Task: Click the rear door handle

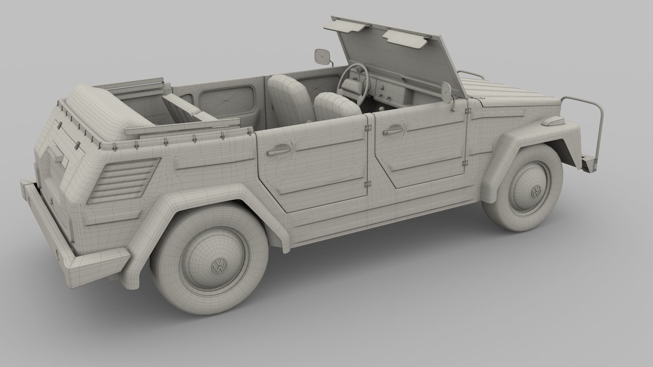Action: click(x=279, y=150)
